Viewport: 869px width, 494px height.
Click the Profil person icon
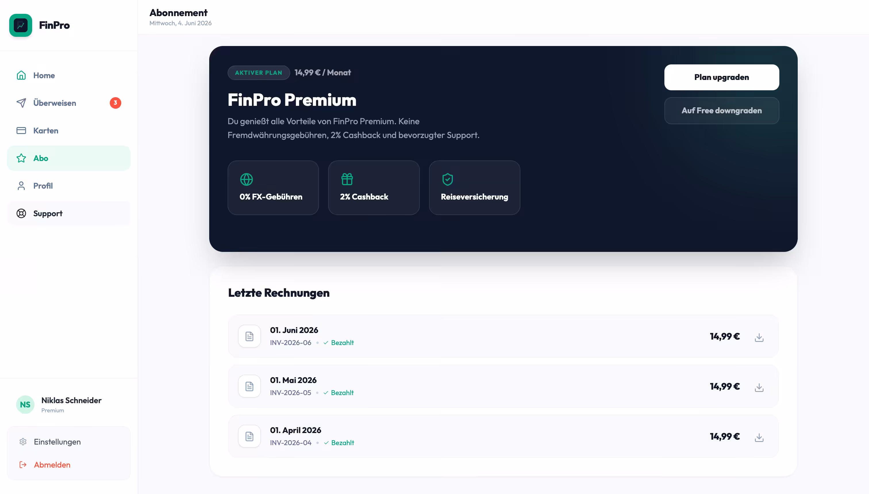click(x=21, y=186)
